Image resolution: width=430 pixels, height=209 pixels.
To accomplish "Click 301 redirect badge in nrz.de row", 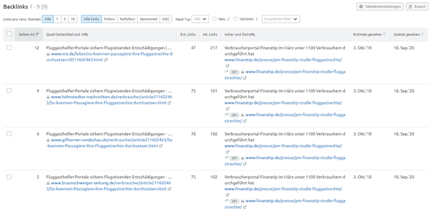I will click(x=234, y=72).
